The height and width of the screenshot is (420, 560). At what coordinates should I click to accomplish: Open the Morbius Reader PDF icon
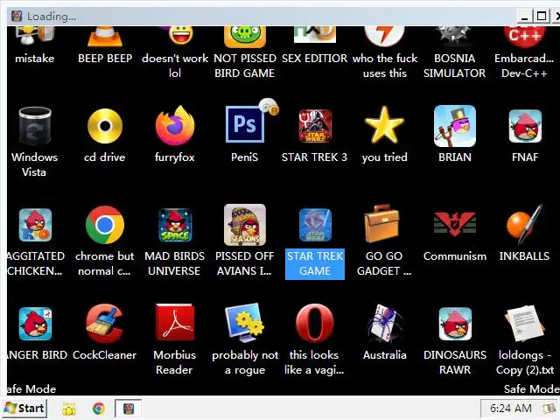[x=175, y=323]
